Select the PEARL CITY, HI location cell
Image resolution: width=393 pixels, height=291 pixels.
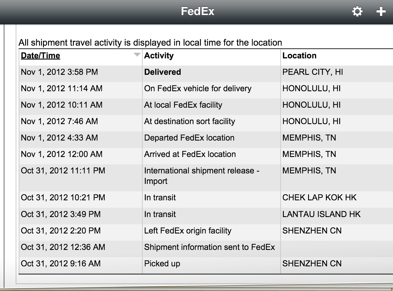point(313,72)
